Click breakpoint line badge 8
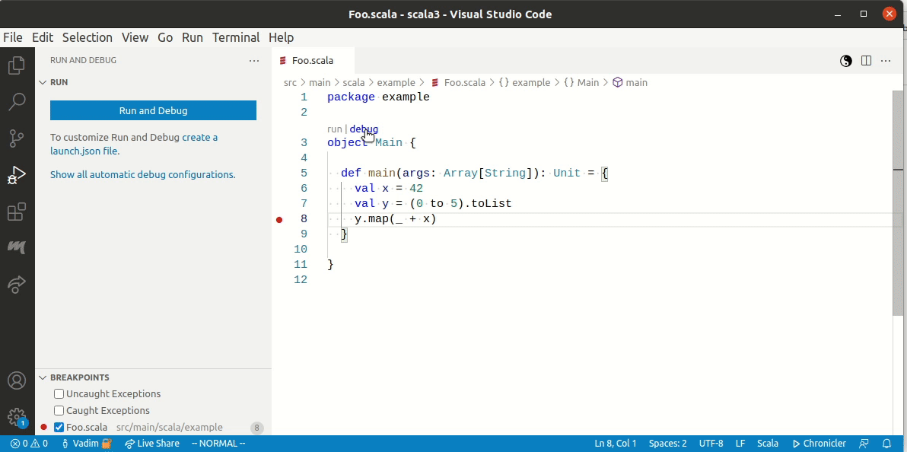Viewport: 907px width, 452px height. coord(257,428)
